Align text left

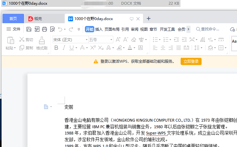pyautogui.click(x=155, y=48)
